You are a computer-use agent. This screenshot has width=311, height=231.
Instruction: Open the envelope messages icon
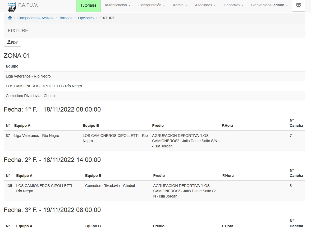click(x=298, y=5)
